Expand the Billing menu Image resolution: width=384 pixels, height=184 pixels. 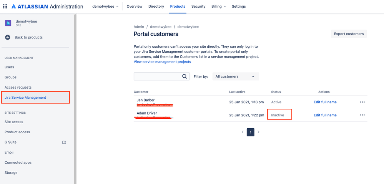[219, 7]
